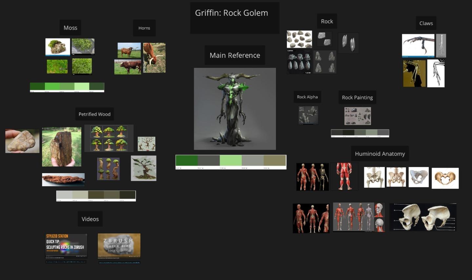The image size is (472, 280).
Task: Select the rock painting study sheet
Action: point(358,116)
